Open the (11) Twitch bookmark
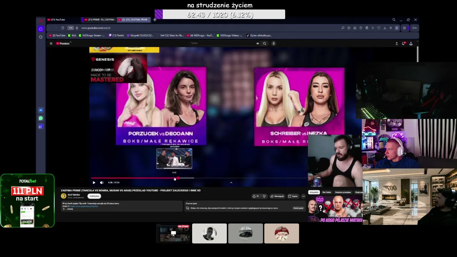This screenshot has height=257, width=457. (116, 35)
